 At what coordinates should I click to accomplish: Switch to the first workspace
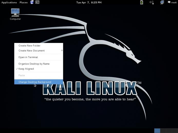(x=157, y=131)
